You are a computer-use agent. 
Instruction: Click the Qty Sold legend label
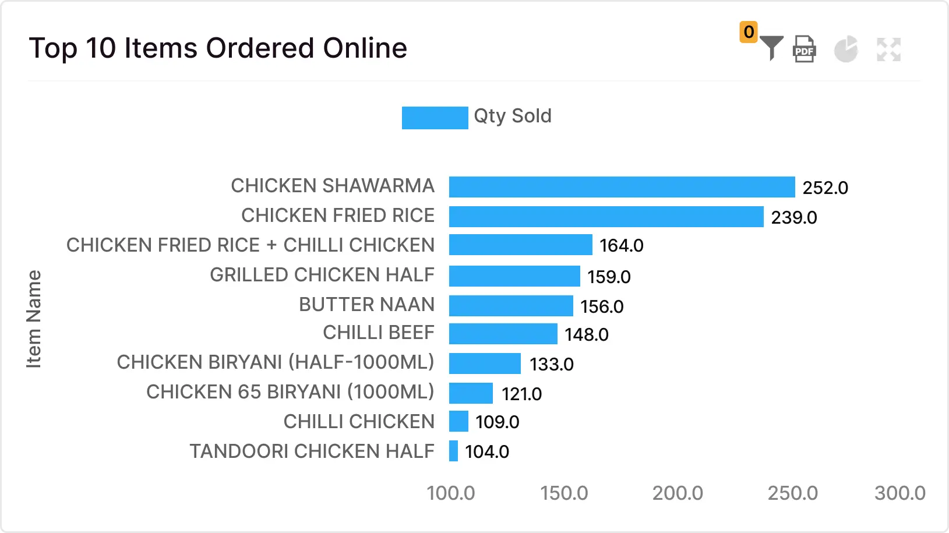pyautogui.click(x=513, y=116)
